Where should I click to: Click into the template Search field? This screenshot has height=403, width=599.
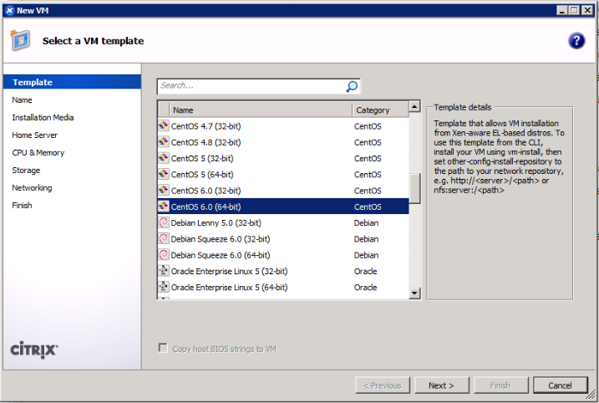(x=251, y=85)
